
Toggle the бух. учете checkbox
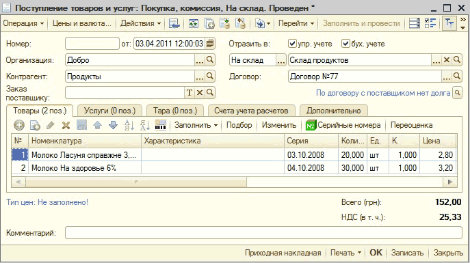tap(345, 44)
